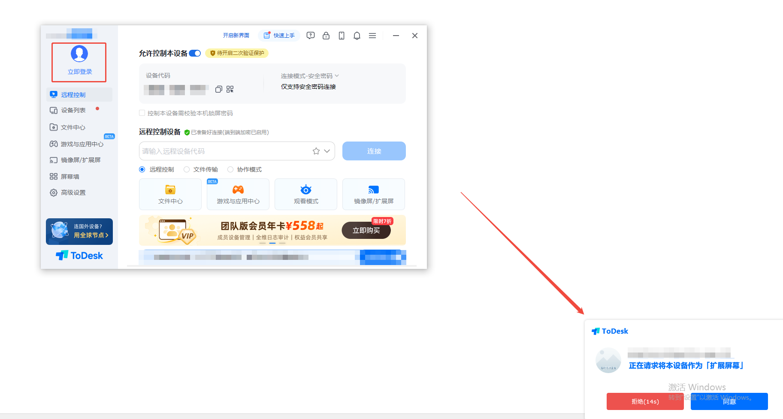Viewport: 783px width, 419px height.
Task: Open the help feedback icon in the top bar
Action: (x=311, y=36)
